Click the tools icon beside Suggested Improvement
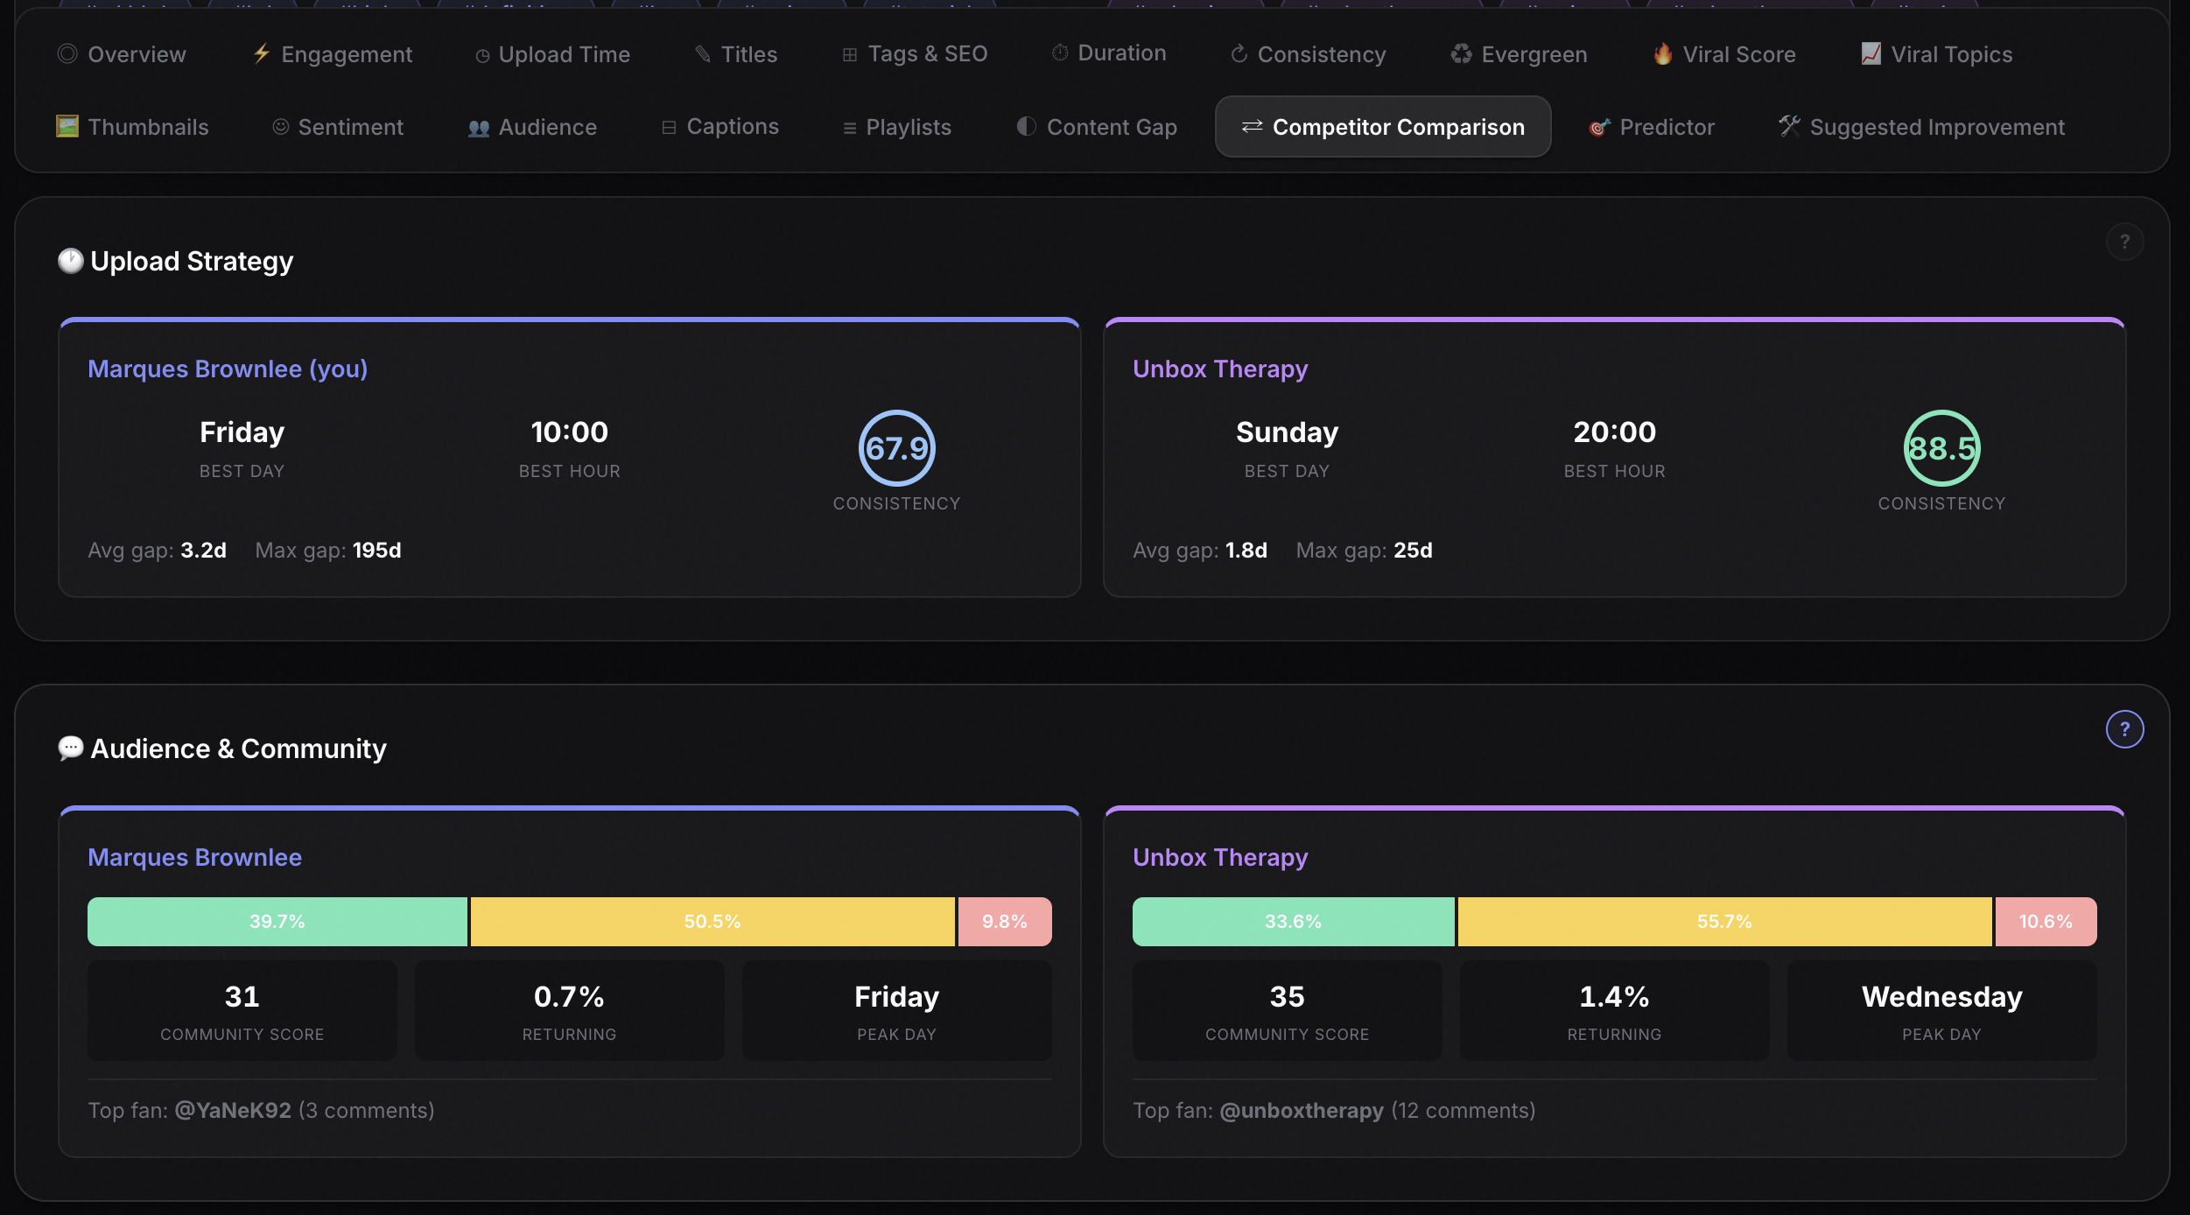This screenshot has height=1215, width=2190. (x=1789, y=127)
